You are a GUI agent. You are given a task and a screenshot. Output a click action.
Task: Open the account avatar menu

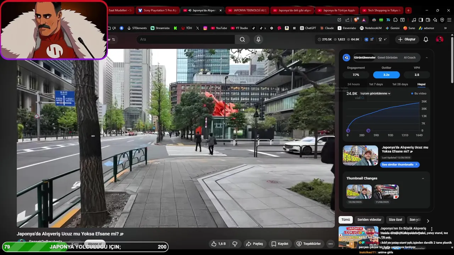click(x=439, y=39)
